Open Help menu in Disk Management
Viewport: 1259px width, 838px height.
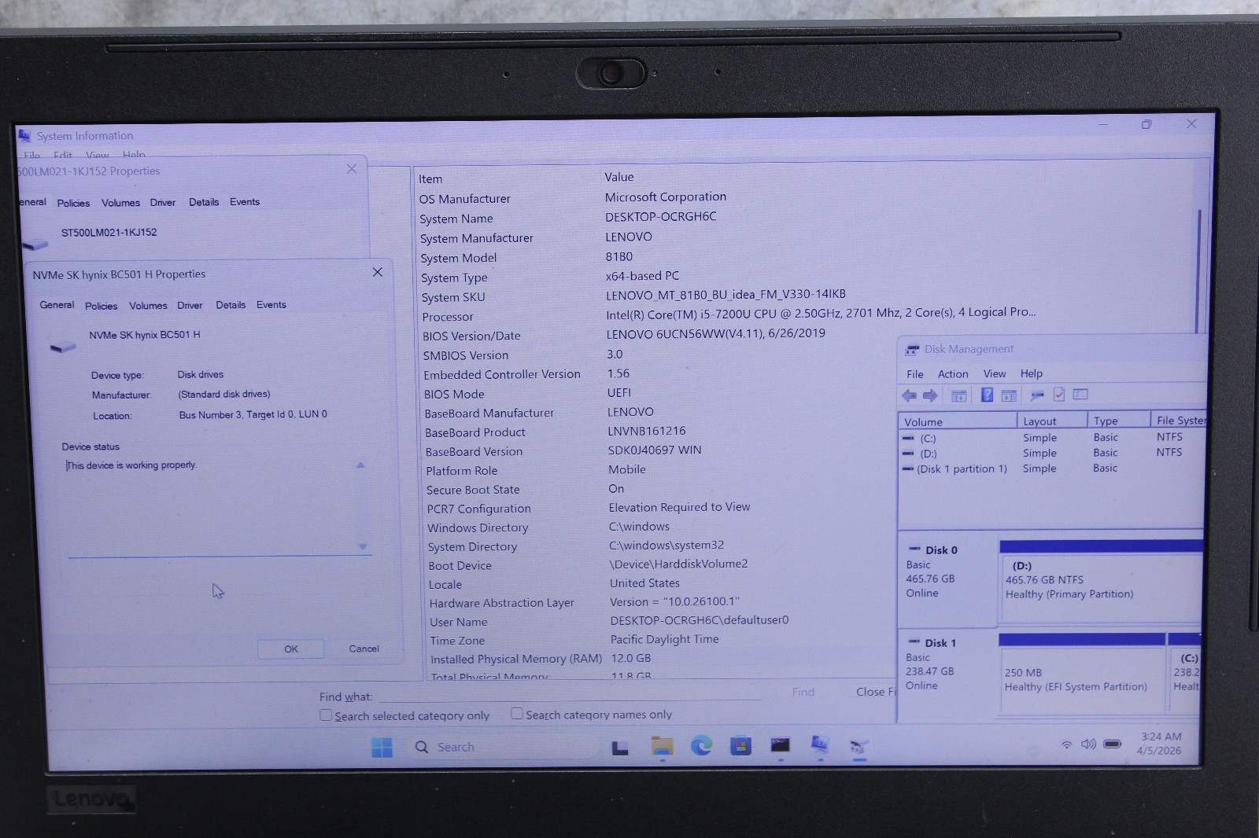pos(1032,373)
